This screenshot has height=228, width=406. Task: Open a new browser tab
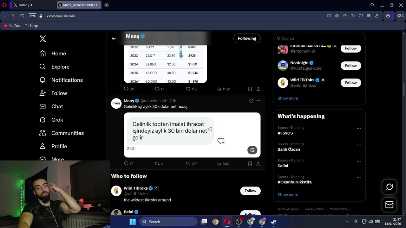(x=107, y=5)
